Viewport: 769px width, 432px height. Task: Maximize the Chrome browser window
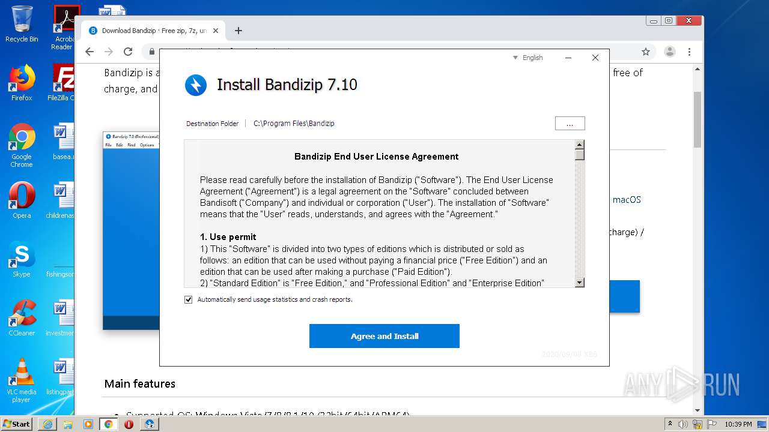[669, 20]
